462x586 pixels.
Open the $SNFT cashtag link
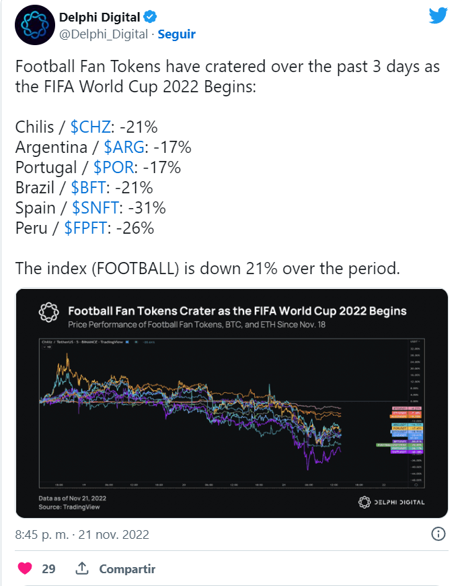pos(95,207)
